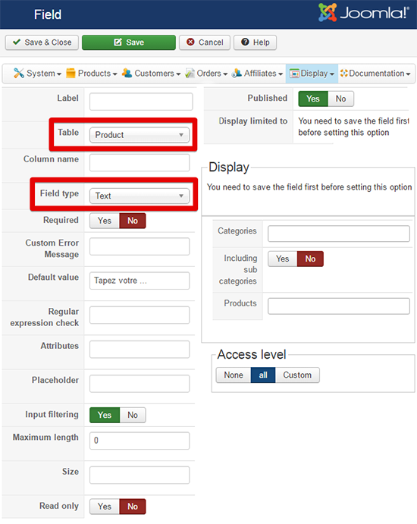Click the Cancel button
Screen dimensions: 417x524
tap(205, 42)
